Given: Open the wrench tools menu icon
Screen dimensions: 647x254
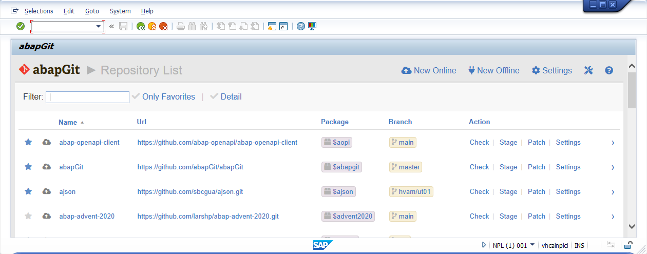Looking at the screenshot, I should [x=588, y=71].
